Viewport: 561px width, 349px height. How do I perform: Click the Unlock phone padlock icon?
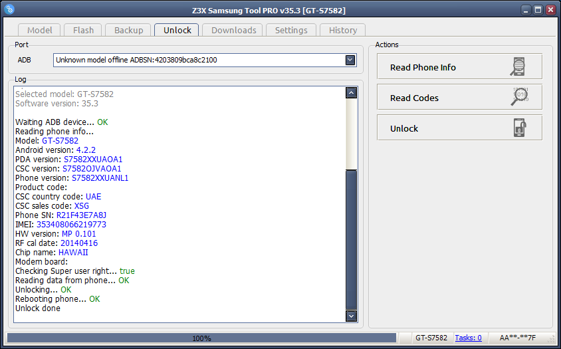click(520, 128)
